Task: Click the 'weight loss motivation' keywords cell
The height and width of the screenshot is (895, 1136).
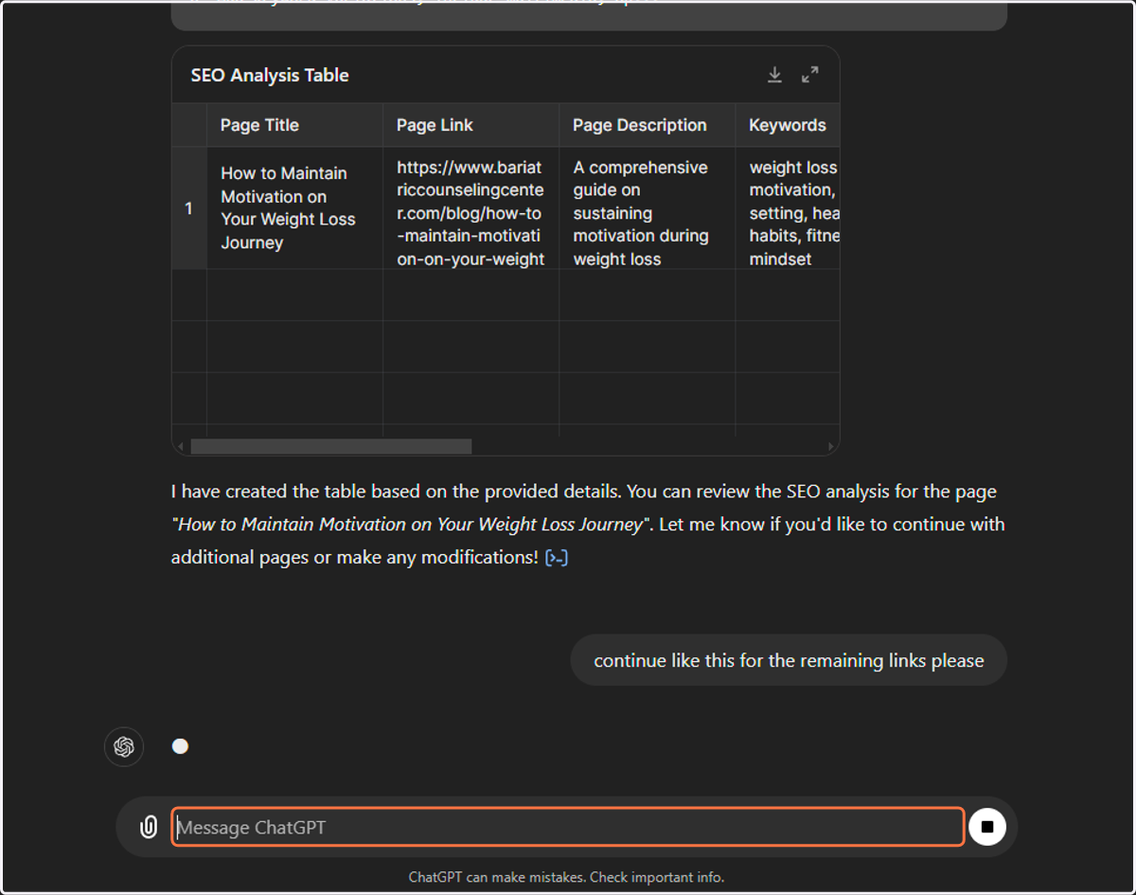Action: click(788, 208)
